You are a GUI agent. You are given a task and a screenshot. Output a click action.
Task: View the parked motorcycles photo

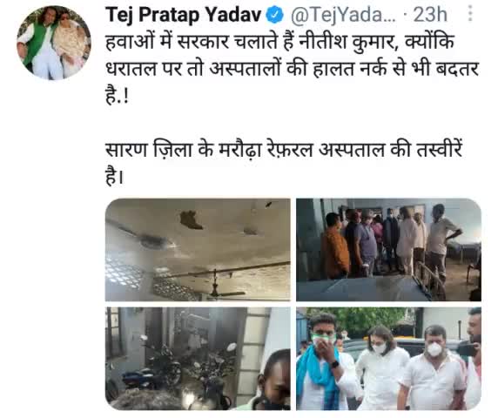coord(198,358)
